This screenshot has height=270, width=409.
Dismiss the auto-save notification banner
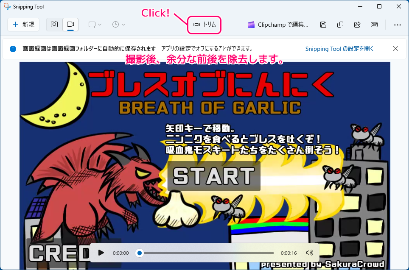click(x=395, y=48)
